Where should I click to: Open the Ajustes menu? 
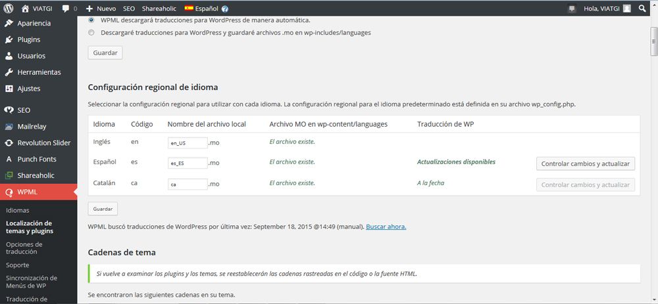(x=29, y=89)
